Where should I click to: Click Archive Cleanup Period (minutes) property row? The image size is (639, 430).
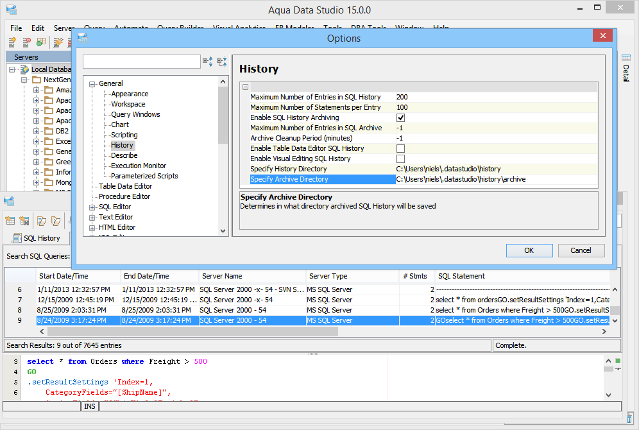point(424,138)
